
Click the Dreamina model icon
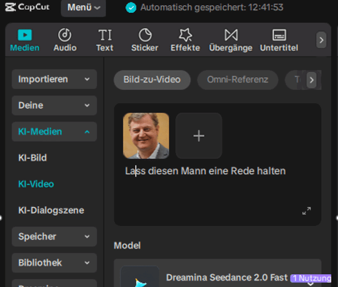point(140,277)
